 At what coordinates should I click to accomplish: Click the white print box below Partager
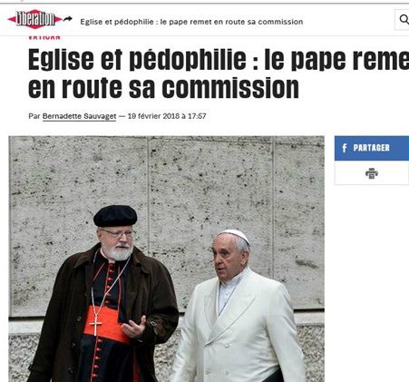[x=372, y=172]
